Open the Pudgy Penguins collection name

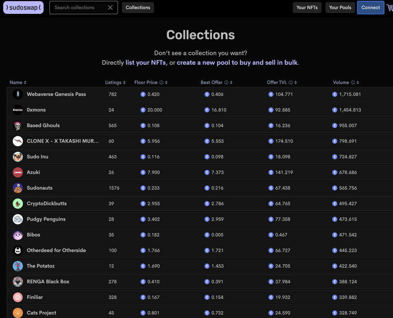click(46, 219)
